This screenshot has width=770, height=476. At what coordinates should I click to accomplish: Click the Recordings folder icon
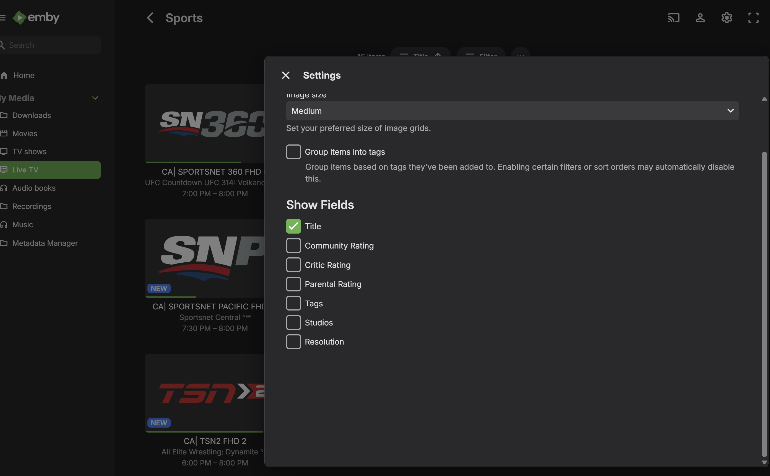click(x=4, y=206)
